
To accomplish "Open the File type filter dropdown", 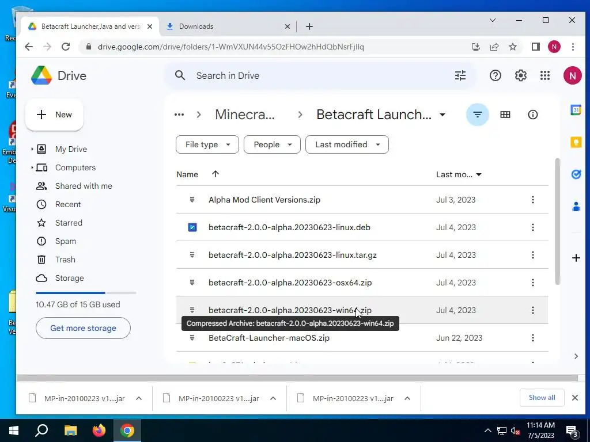I will 207,144.
